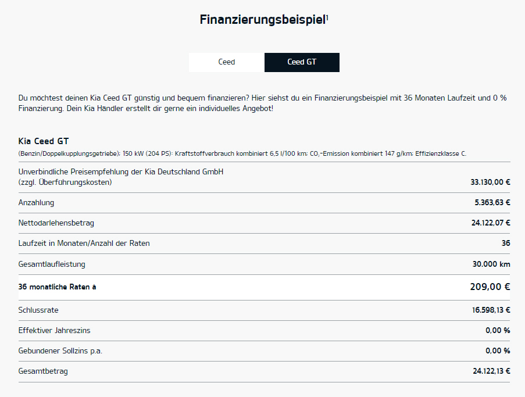Click the 33.130,00 € price value

490,182
